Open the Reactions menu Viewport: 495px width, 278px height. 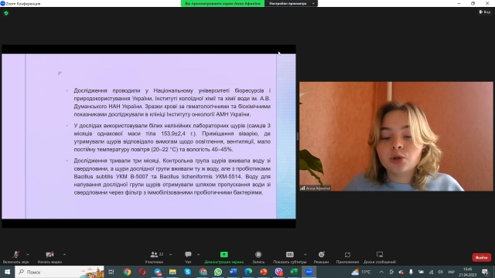[321, 257]
